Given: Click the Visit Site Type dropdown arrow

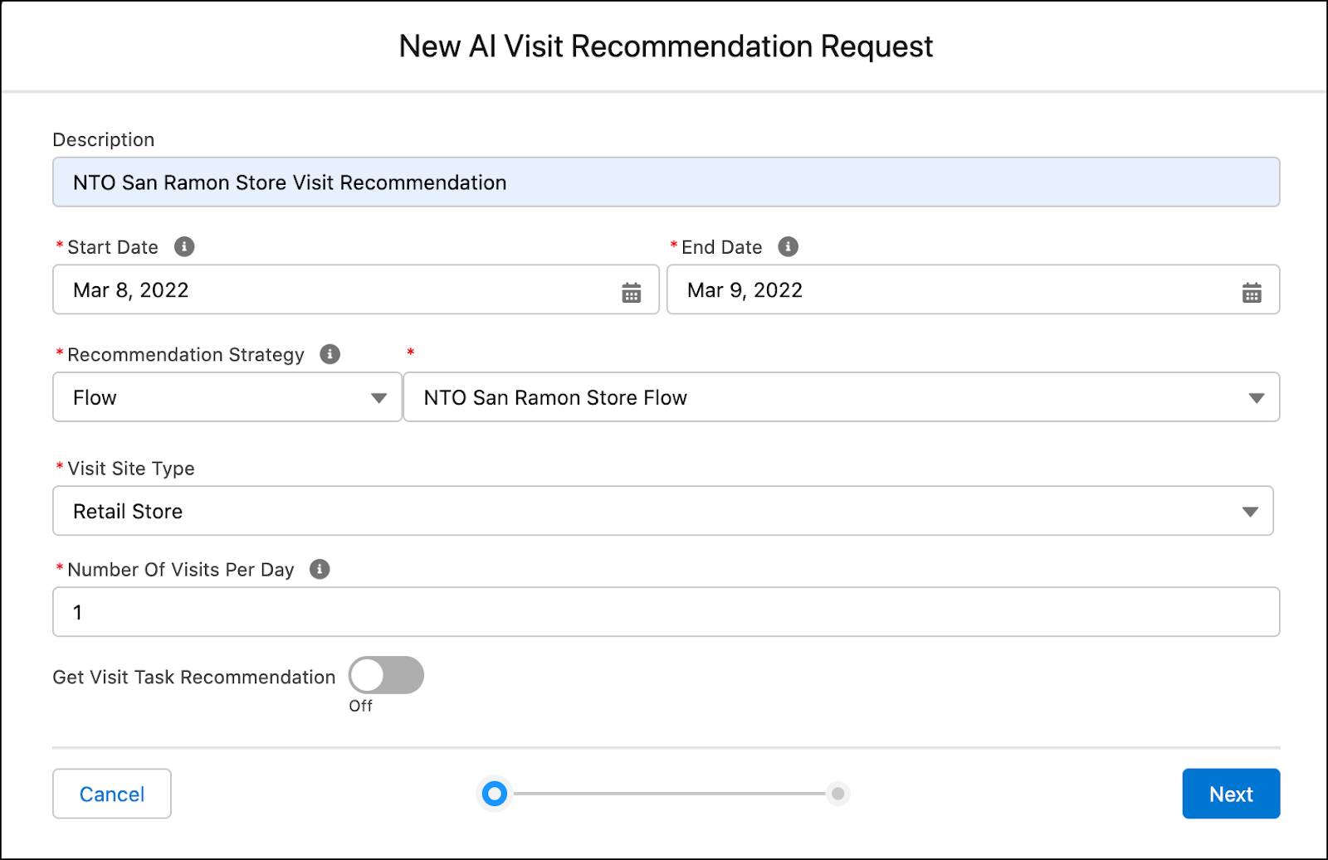Looking at the screenshot, I should point(1250,511).
